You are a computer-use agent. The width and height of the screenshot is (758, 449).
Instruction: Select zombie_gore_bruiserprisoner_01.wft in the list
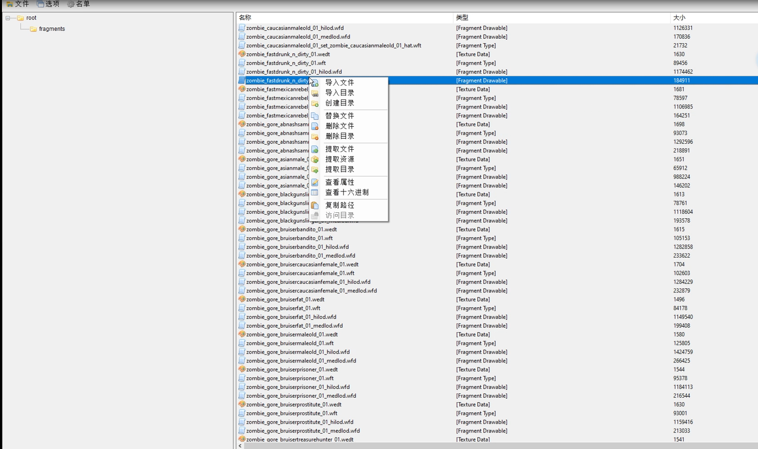290,378
